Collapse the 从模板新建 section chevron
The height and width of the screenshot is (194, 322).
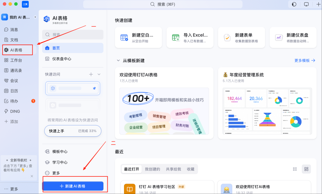click(x=118, y=61)
